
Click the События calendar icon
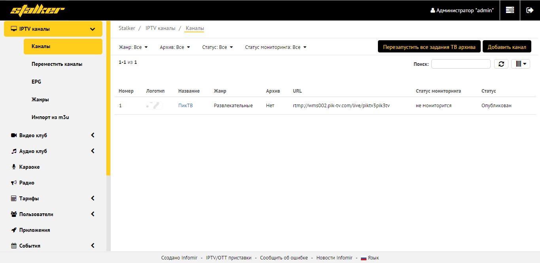click(14, 246)
